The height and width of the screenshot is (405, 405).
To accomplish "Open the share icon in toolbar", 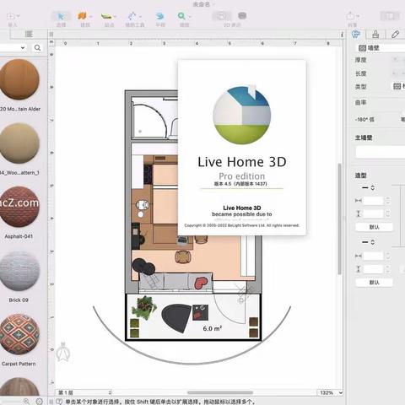I will (x=350, y=15).
